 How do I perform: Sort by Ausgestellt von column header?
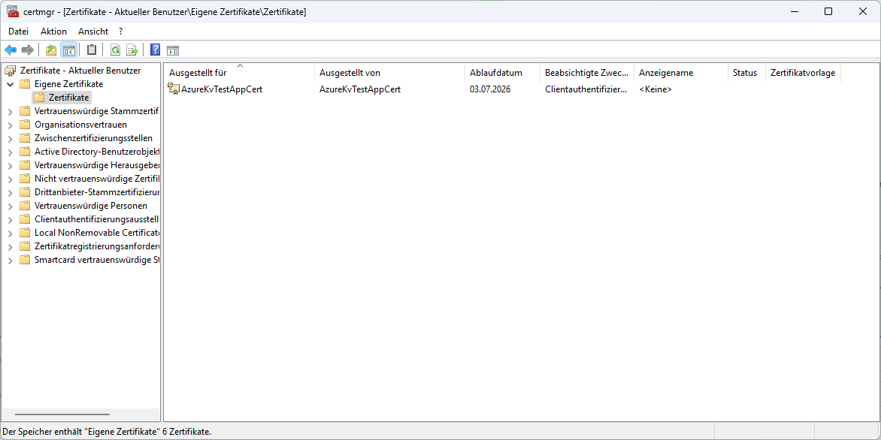point(350,73)
